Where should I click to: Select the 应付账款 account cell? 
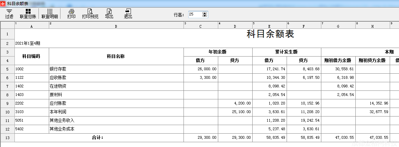point(116,103)
